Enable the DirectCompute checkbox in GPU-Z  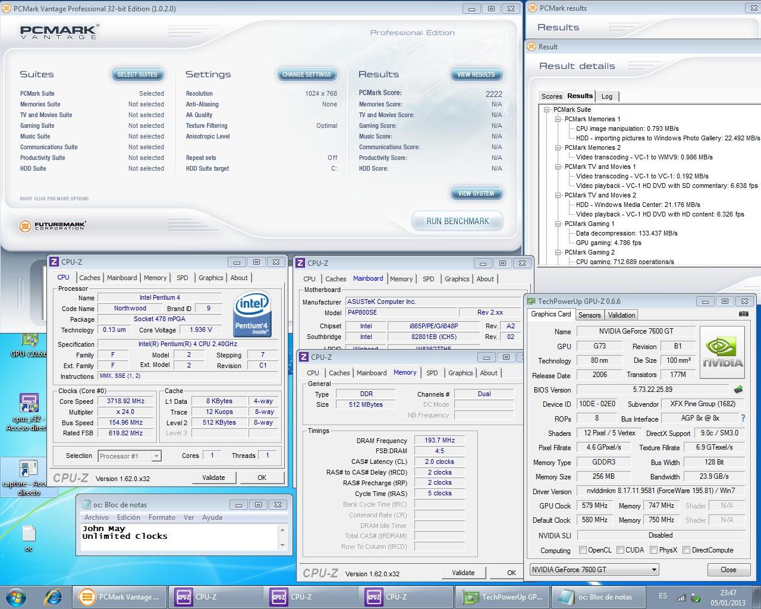pos(686,550)
